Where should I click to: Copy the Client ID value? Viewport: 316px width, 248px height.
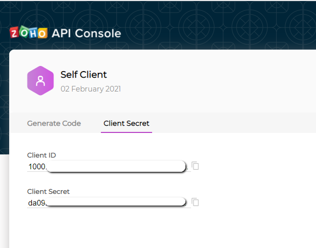[195, 166]
